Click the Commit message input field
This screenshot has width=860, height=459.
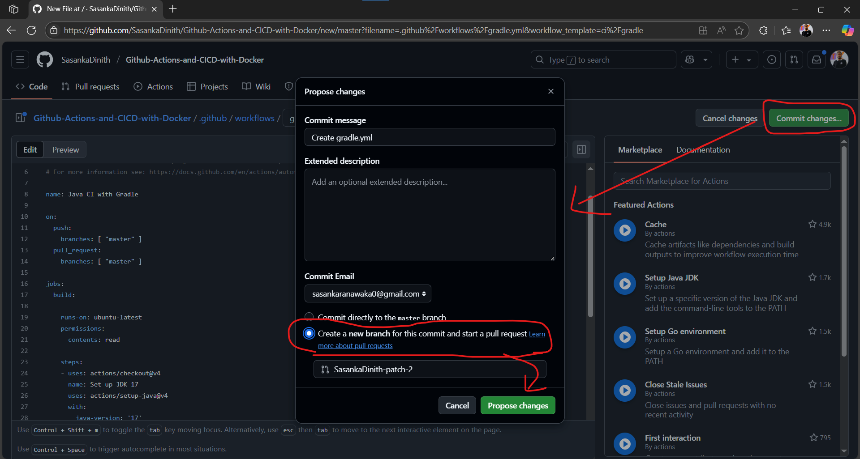point(430,137)
